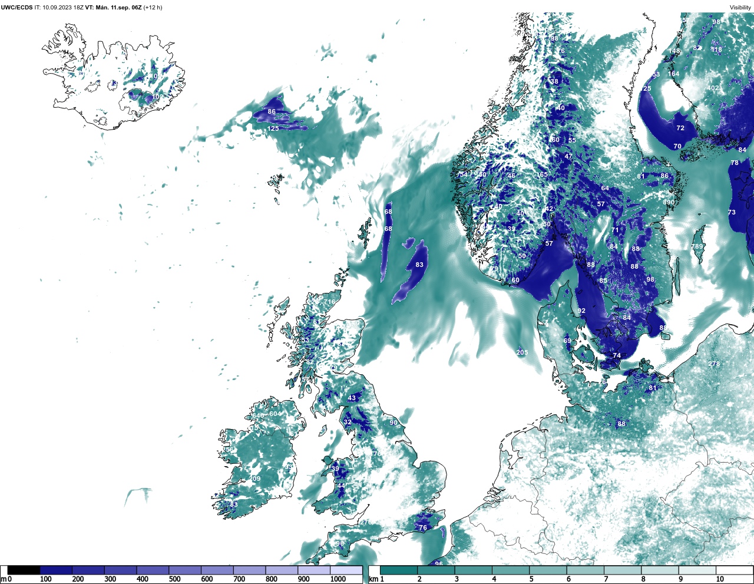The height and width of the screenshot is (584, 754).
Task: Click the '125' value south of Iceland
Action: tap(273, 128)
